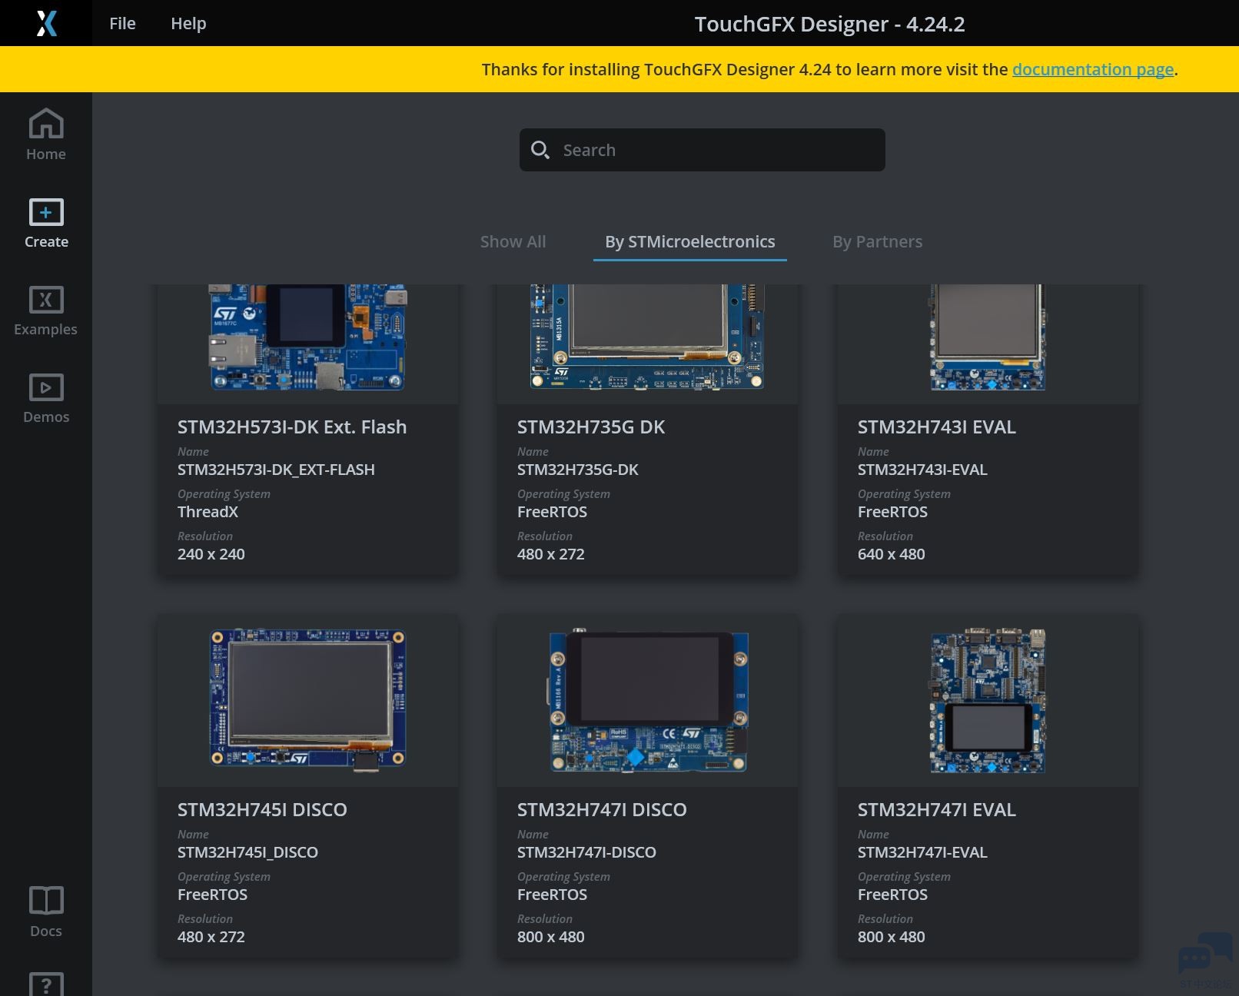
Task: Click 800 x 480 on the STM32H747I DISCO card
Action: click(551, 937)
